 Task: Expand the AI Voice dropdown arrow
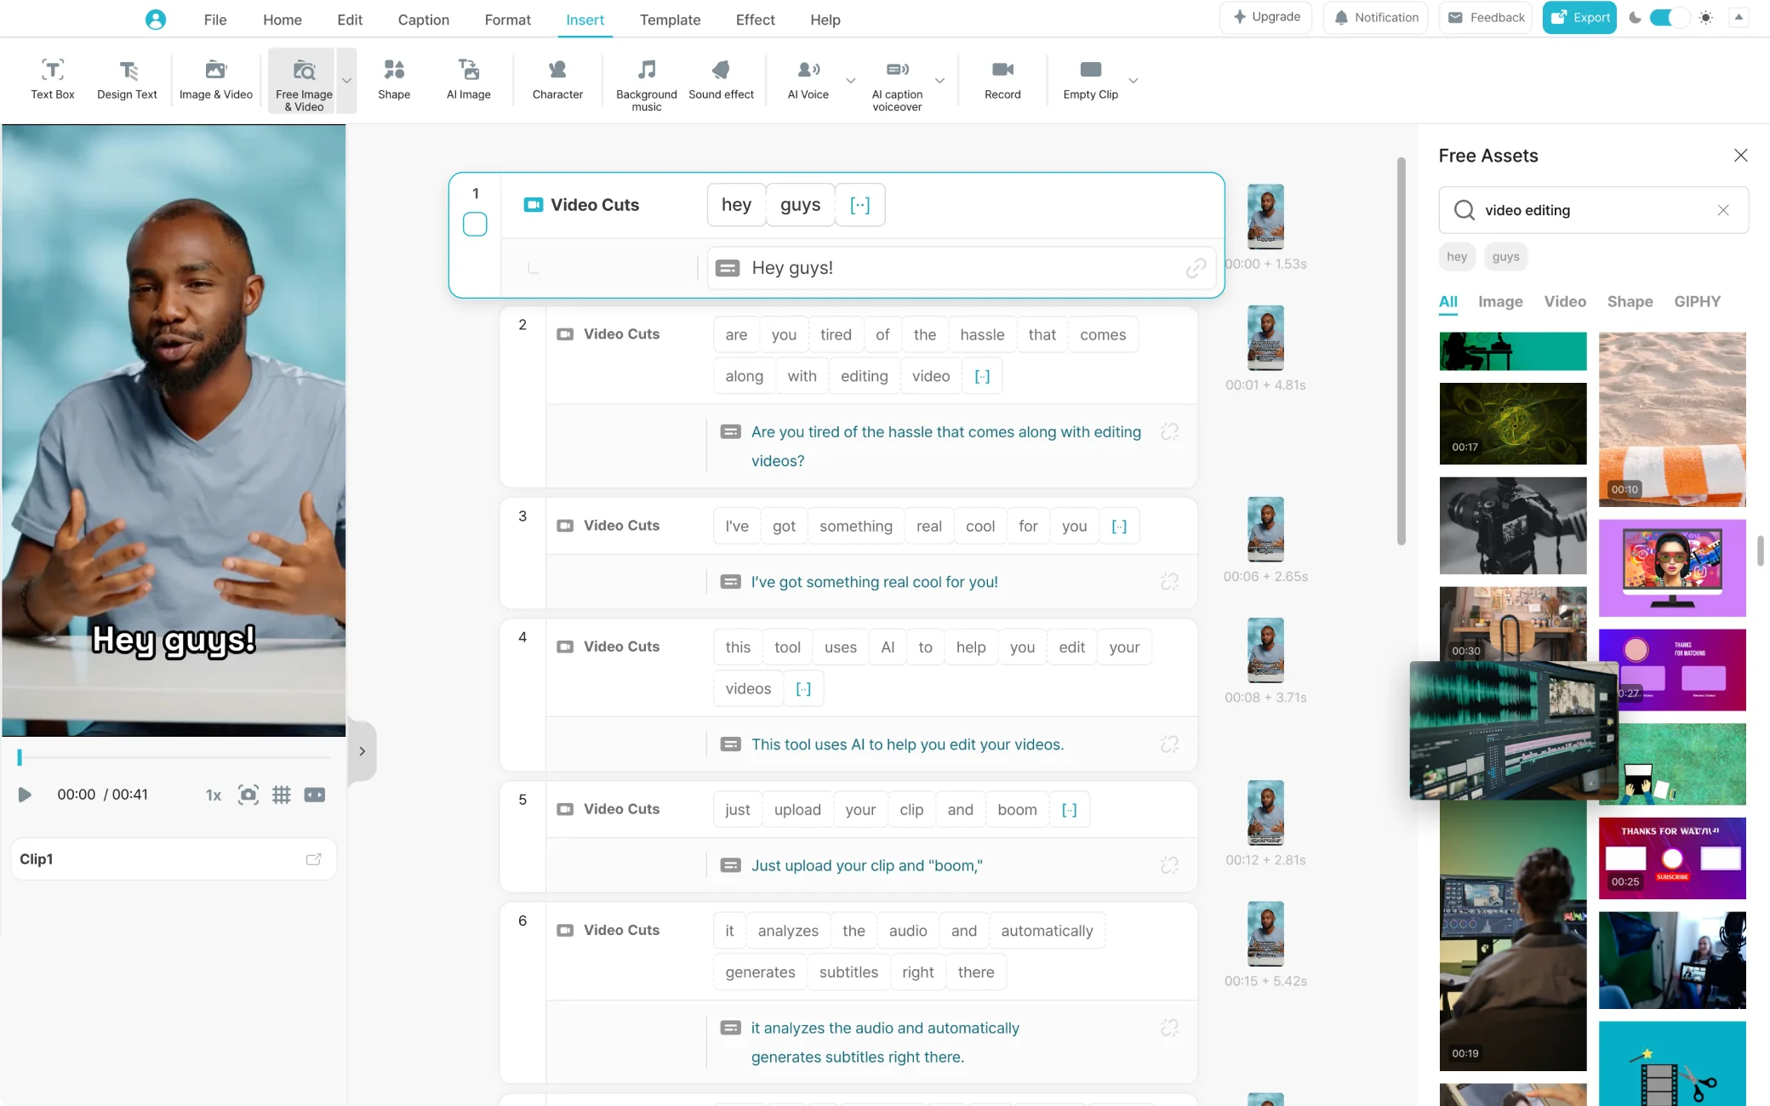pos(850,81)
